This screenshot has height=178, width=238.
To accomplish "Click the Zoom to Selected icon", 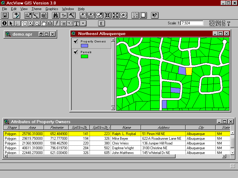I will click(x=100, y=15).
